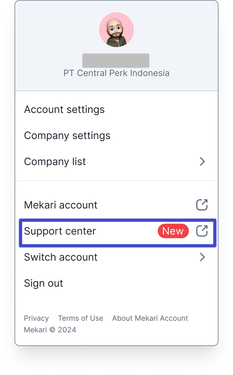Choose the Switch account option
The width and height of the screenshot is (233, 375).
[x=116, y=257]
